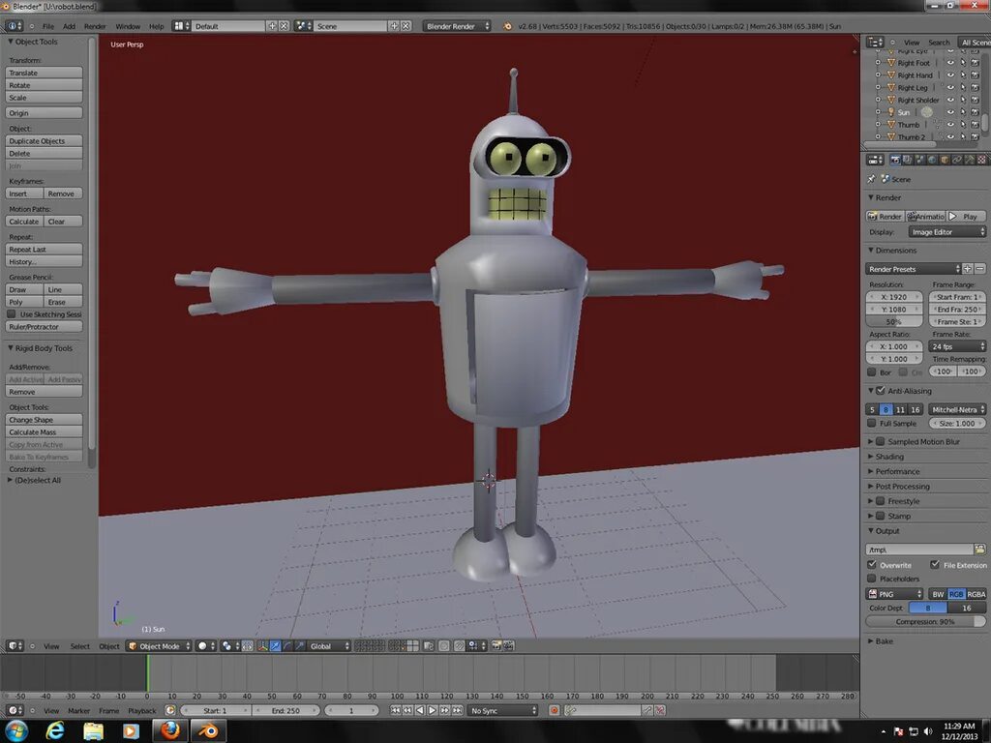
Task: Open the Render Presets dropdown
Action: (x=914, y=269)
